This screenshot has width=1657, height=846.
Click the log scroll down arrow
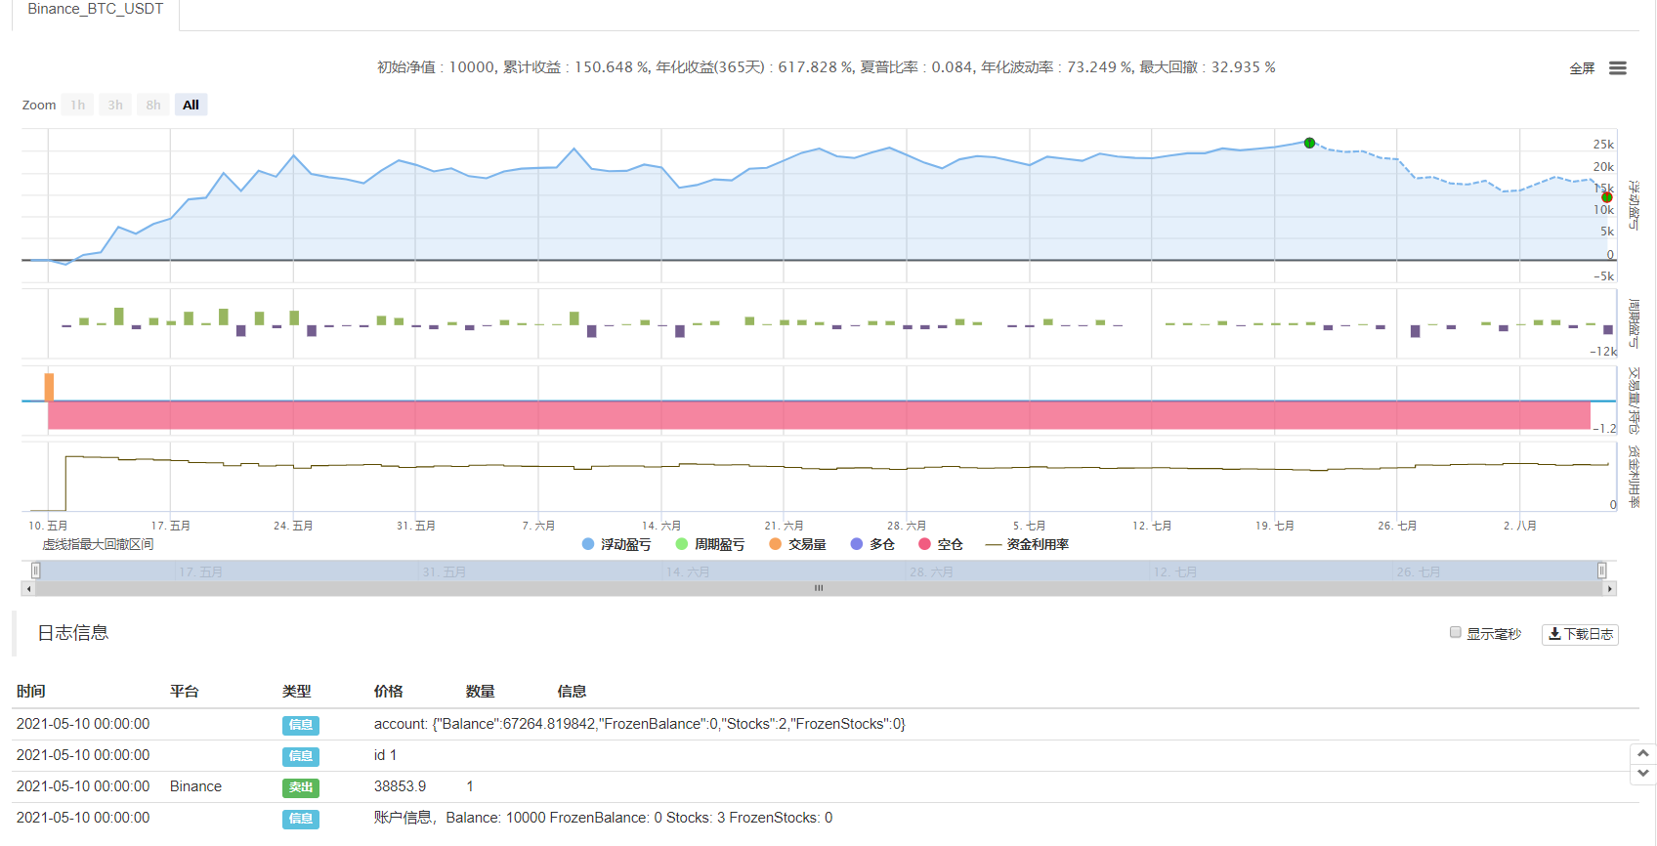[1643, 773]
